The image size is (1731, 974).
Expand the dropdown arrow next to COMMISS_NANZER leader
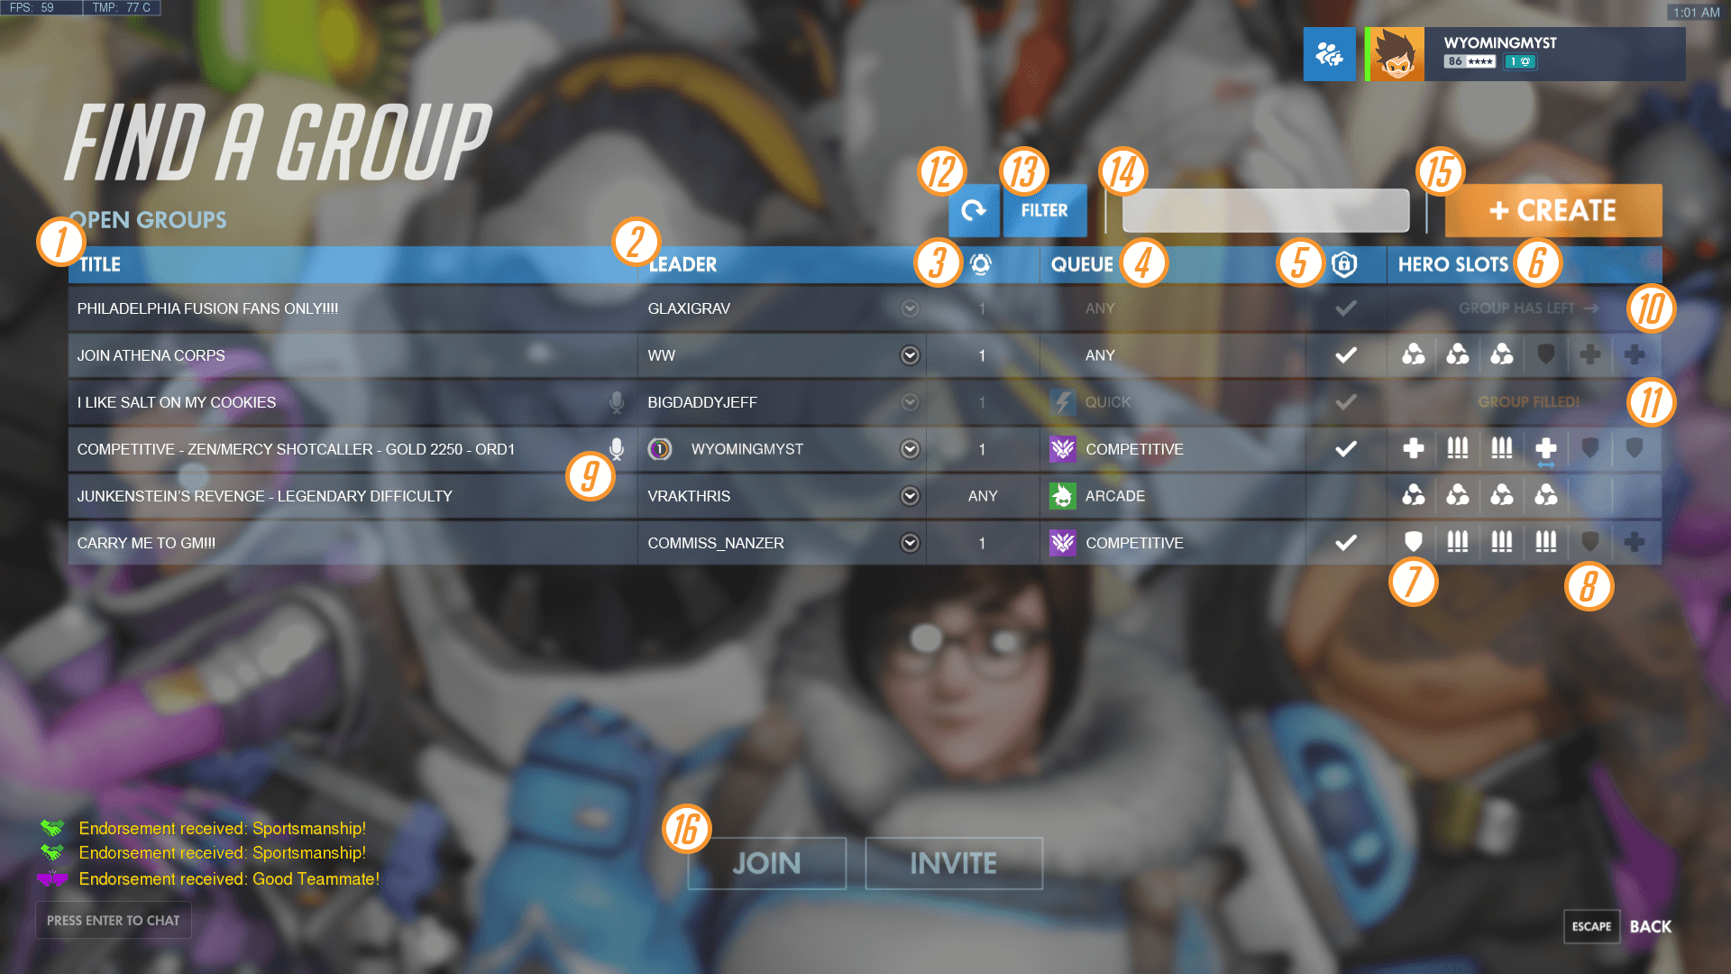coord(911,542)
